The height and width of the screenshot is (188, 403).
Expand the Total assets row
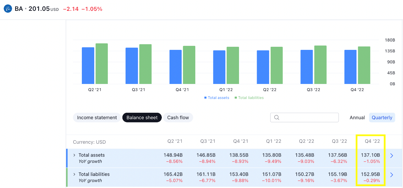(74, 155)
